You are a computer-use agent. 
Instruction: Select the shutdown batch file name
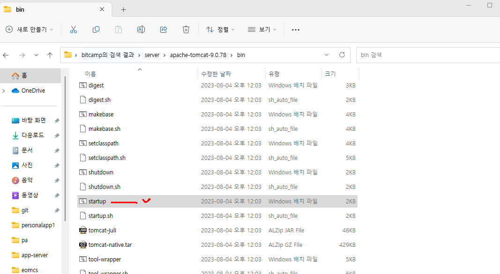[101, 172]
